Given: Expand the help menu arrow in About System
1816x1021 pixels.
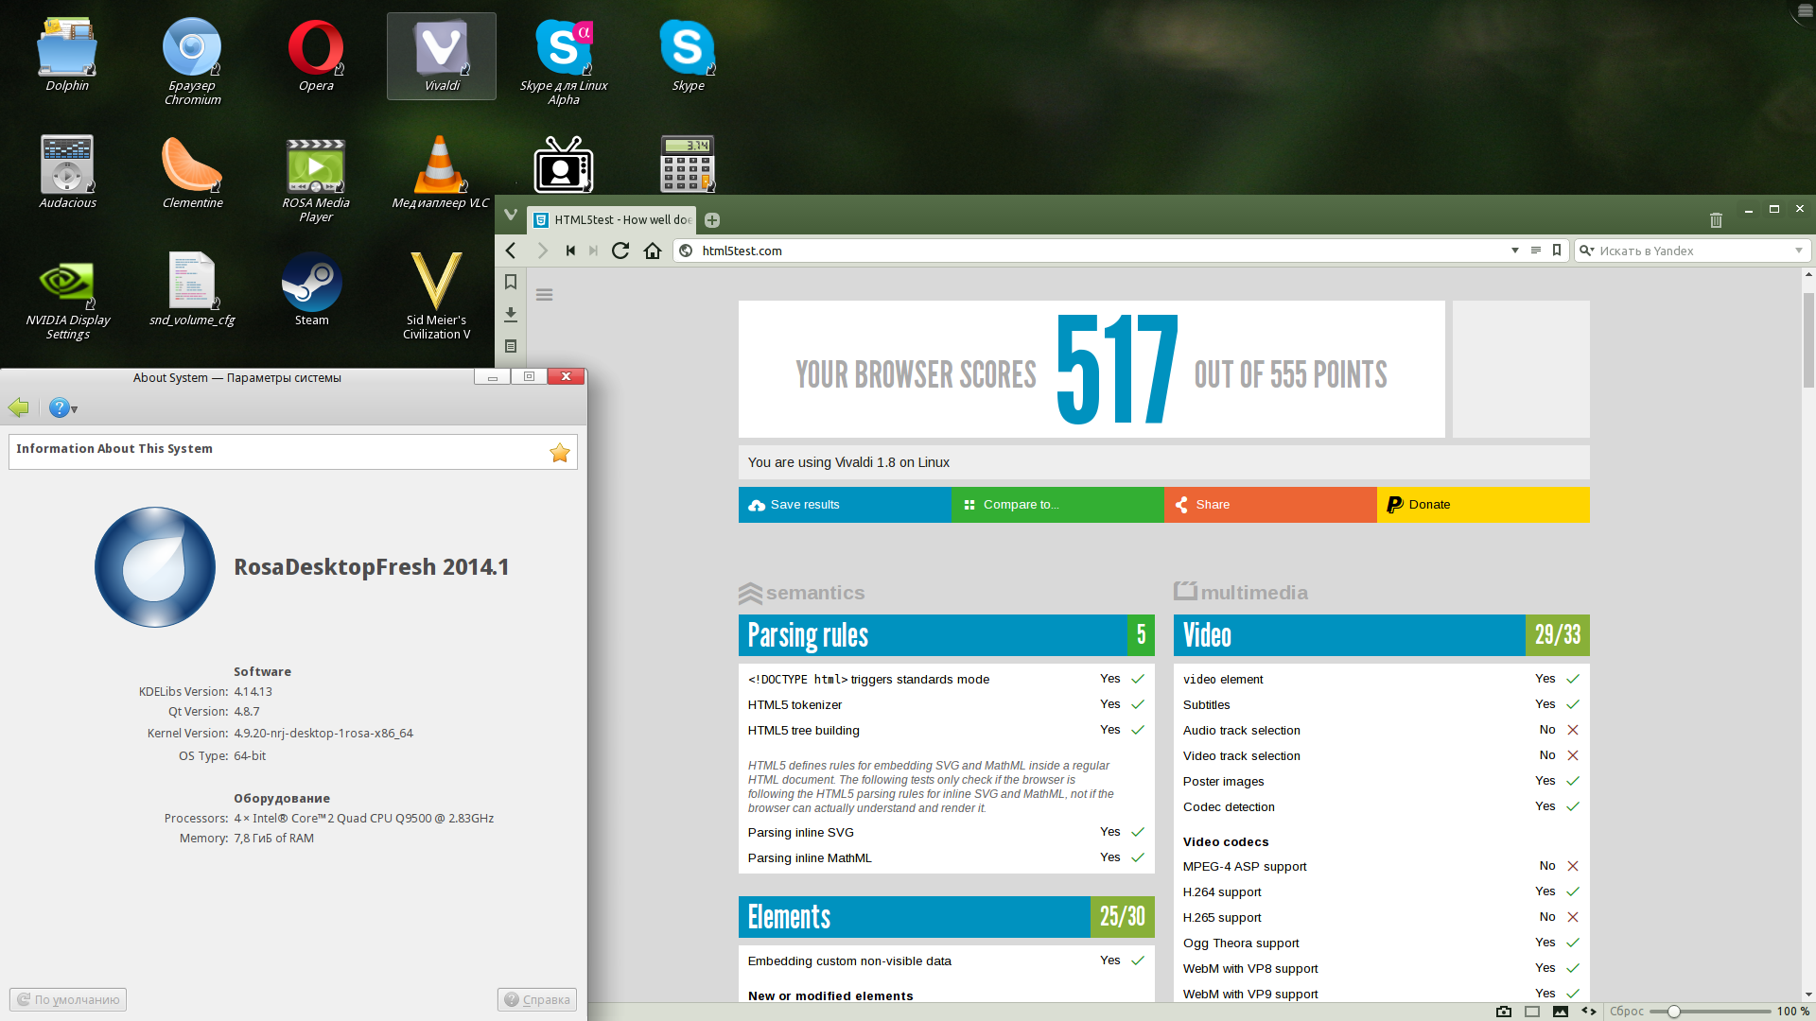Looking at the screenshot, I should click(75, 409).
